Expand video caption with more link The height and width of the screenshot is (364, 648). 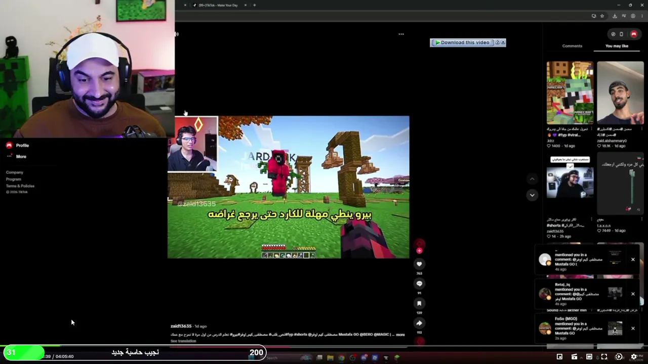point(400,335)
